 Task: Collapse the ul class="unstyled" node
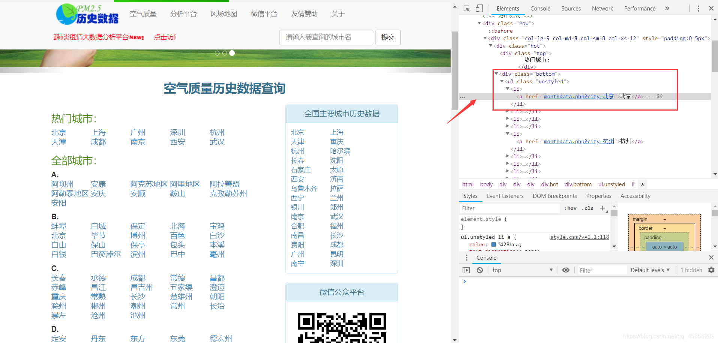[x=502, y=81]
